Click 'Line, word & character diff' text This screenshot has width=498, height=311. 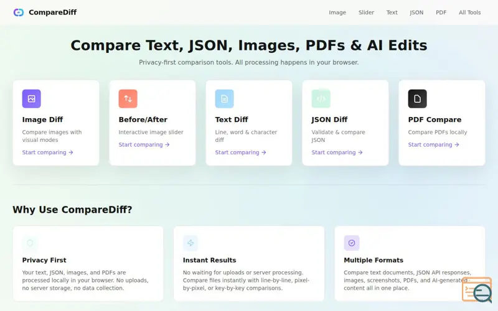246,136
